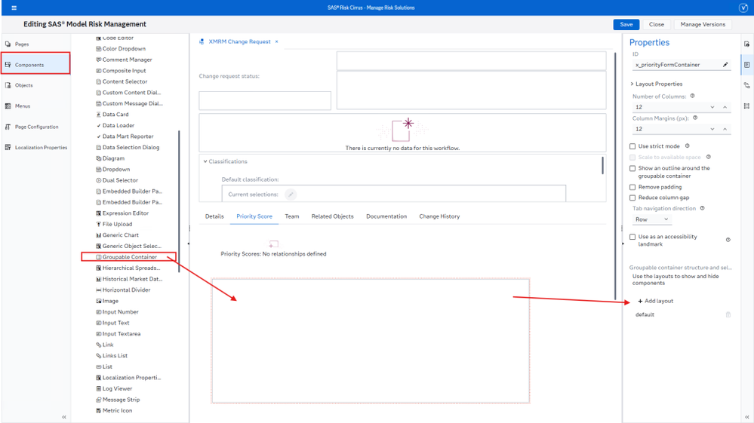Collapse the Classifications section

pyautogui.click(x=205, y=161)
